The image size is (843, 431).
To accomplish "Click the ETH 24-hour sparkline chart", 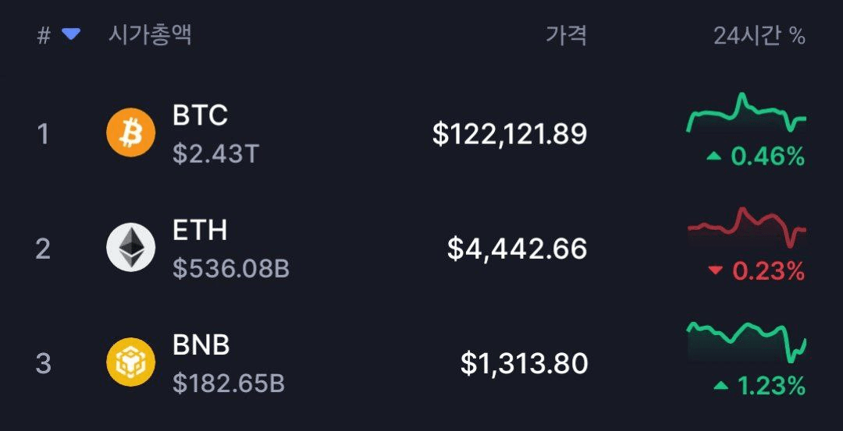I will 746,226.
